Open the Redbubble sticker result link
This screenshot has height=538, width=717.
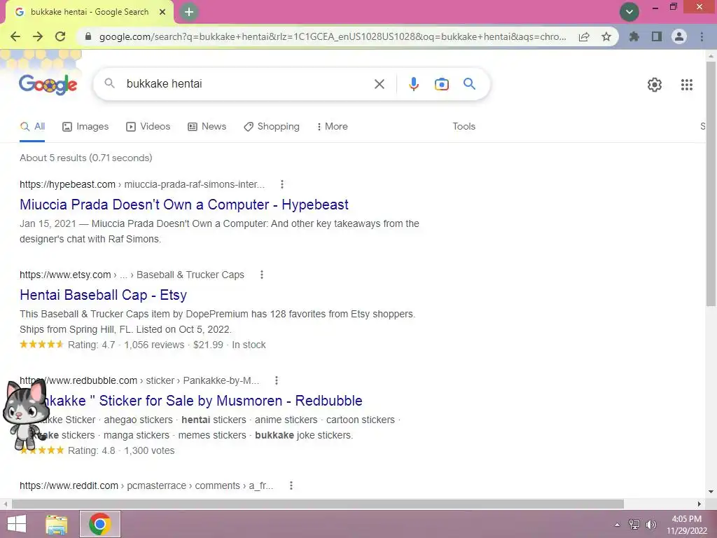coord(190,401)
